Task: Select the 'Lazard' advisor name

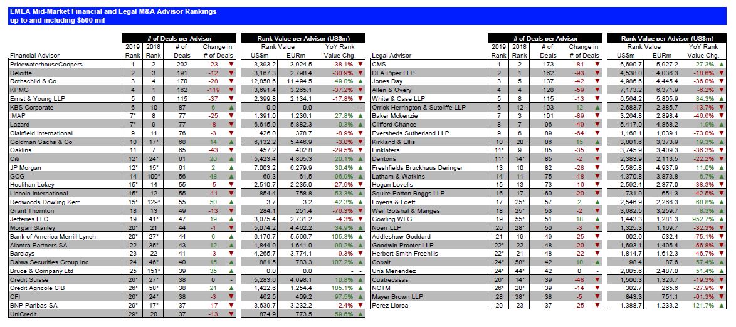Action: 18,124
